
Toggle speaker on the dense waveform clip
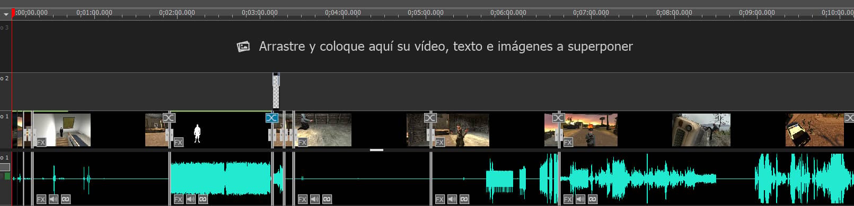click(190, 199)
